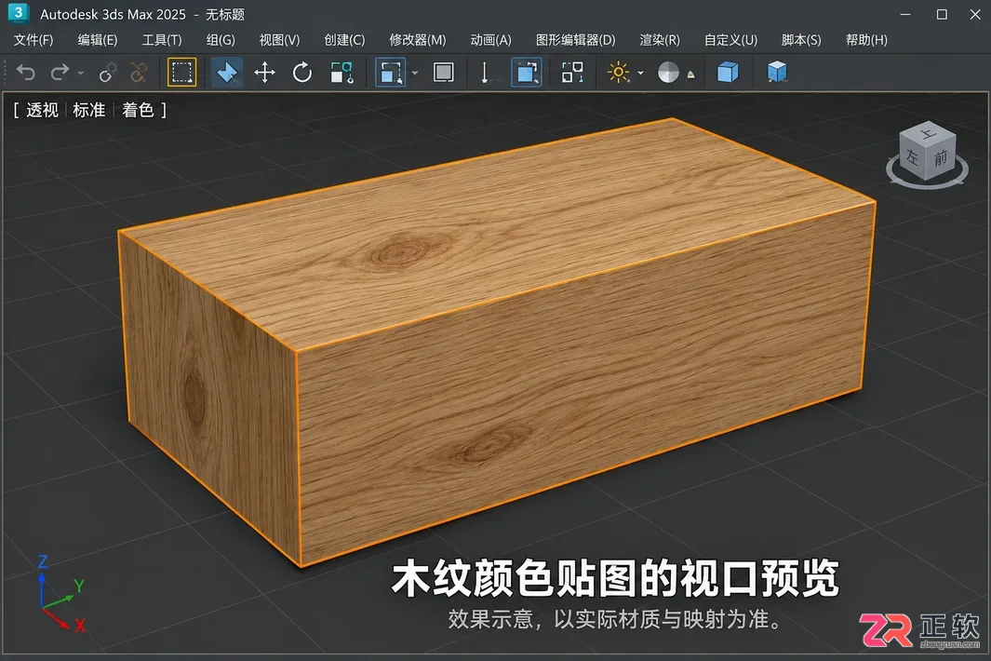
Task: Open the 图形编辑器(D) menu
Action: pos(576,40)
